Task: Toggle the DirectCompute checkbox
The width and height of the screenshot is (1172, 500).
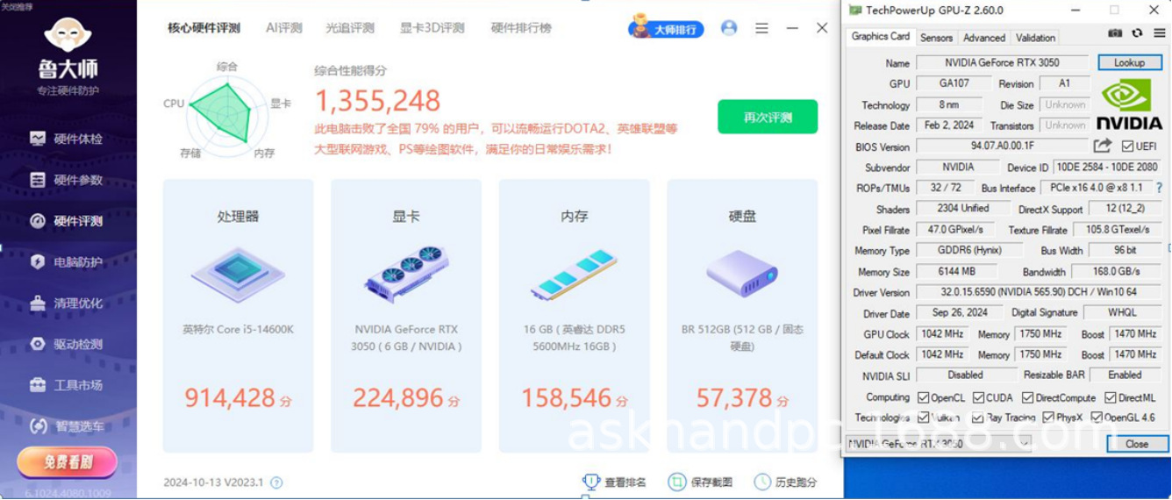Action: (x=1027, y=397)
